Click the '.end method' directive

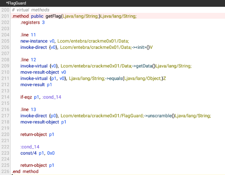(25, 171)
